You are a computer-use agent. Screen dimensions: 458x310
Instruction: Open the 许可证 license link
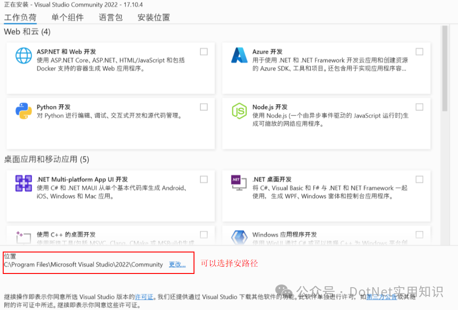click(x=144, y=297)
